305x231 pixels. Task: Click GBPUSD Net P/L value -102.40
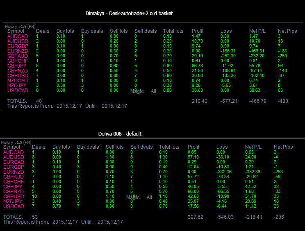pyautogui.click(x=257, y=76)
